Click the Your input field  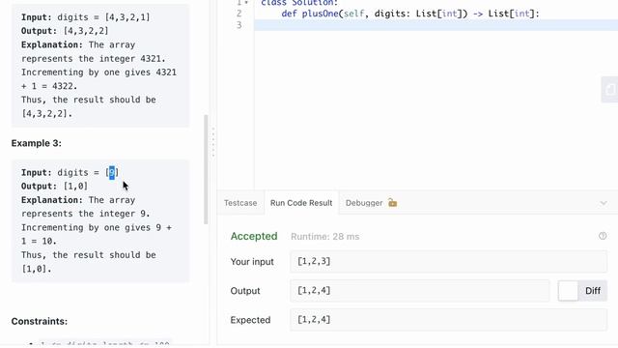pos(448,261)
